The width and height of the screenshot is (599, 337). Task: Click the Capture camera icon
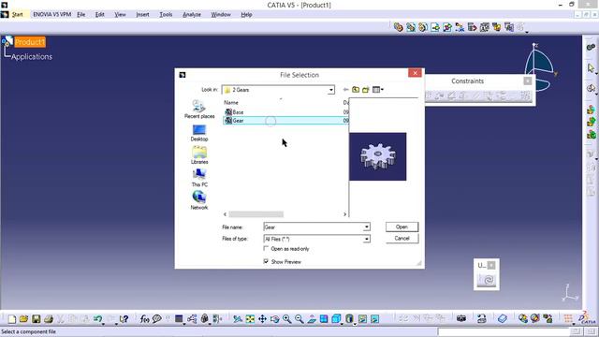[461, 318]
